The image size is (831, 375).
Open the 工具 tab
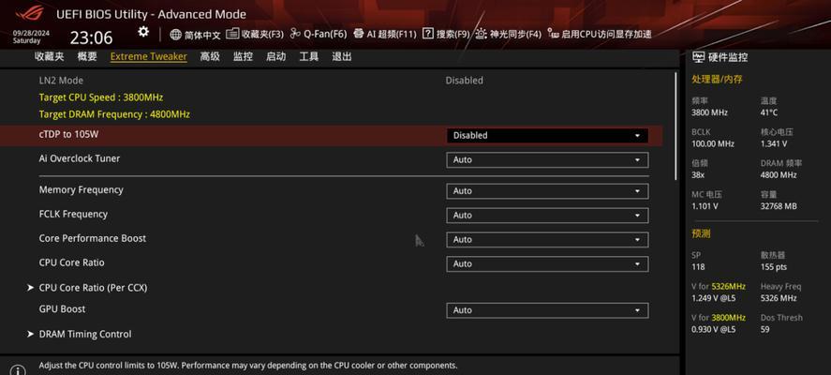coord(309,56)
